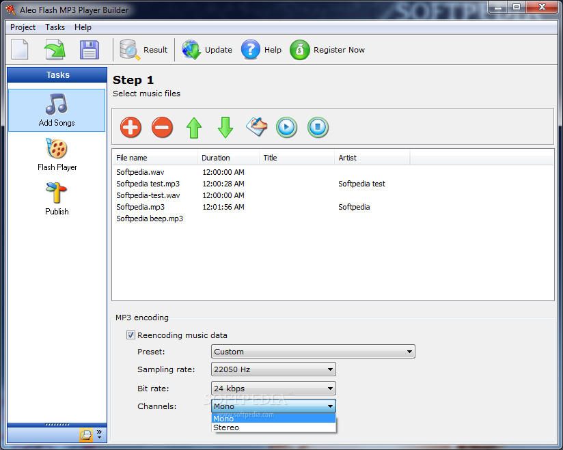Click the Register Now label
Image resolution: width=563 pixels, height=450 pixels.
tap(339, 50)
